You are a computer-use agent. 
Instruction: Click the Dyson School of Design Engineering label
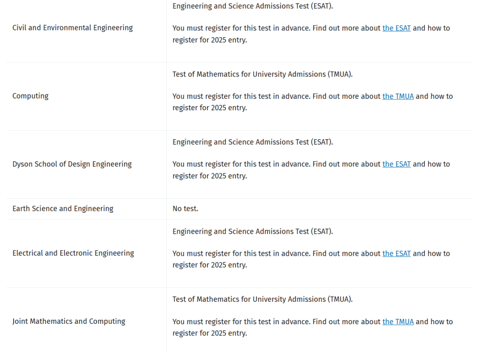pyautogui.click(x=72, y=164)
